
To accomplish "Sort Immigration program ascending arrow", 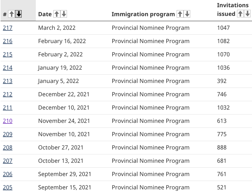I will tap(180, 14).
